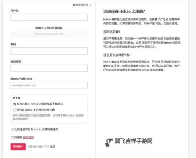Image resolution: width=196 pixels, height=158 pixels.
Task: Select the 密码 input field
Action: 49,51
